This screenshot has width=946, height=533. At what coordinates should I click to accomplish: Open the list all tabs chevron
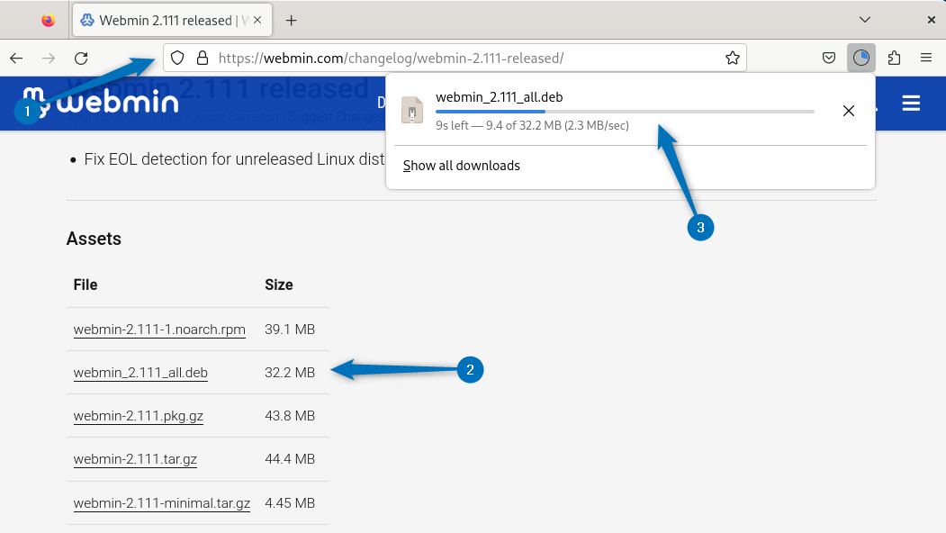click(864, 19)
